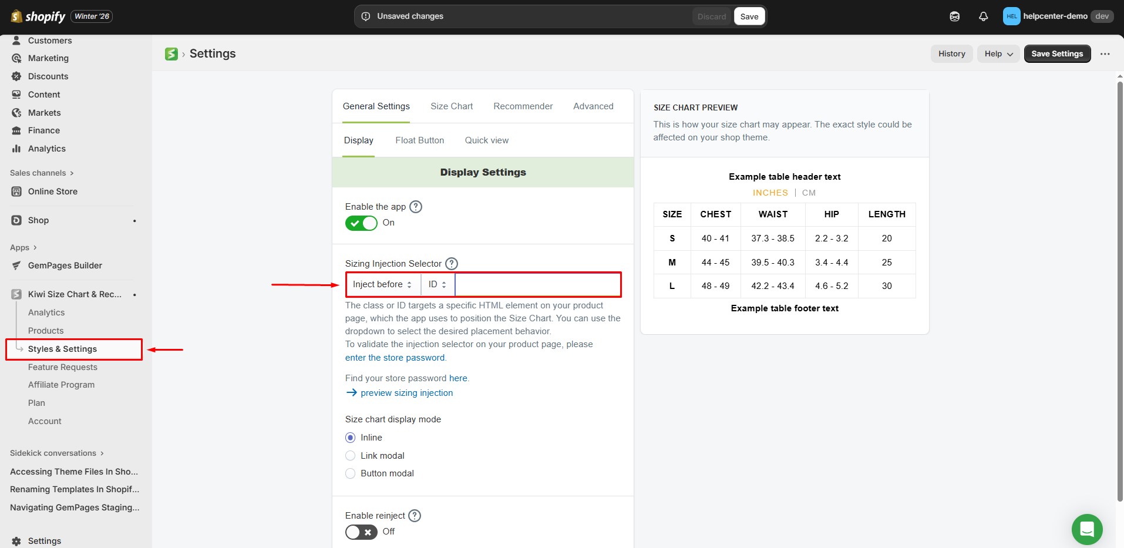Open the Float Button sub-tab
1124x548 pixels.
pos(419,140)
